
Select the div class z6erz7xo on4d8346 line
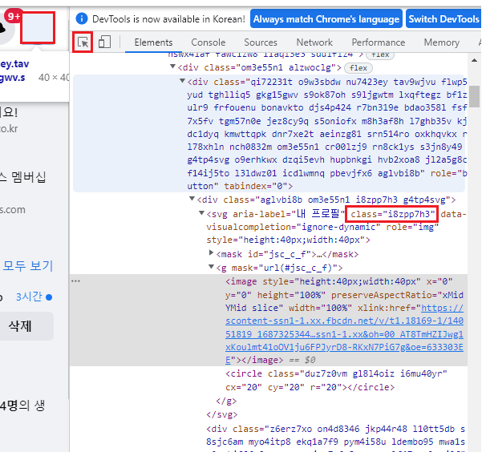pyautogui.click(x=335, y=435)
